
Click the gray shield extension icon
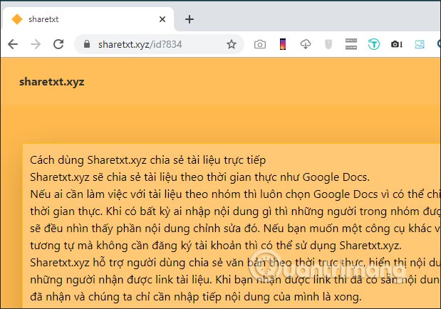328,44
